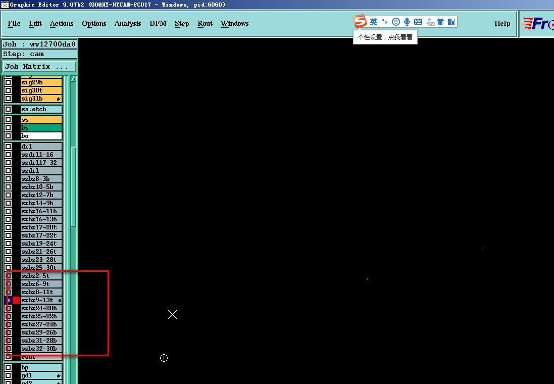Click the pencil marker on gd1

59,375
